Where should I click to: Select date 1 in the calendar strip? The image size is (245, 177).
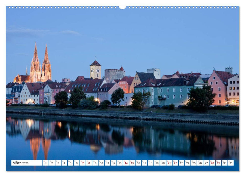tap(46, 163)
